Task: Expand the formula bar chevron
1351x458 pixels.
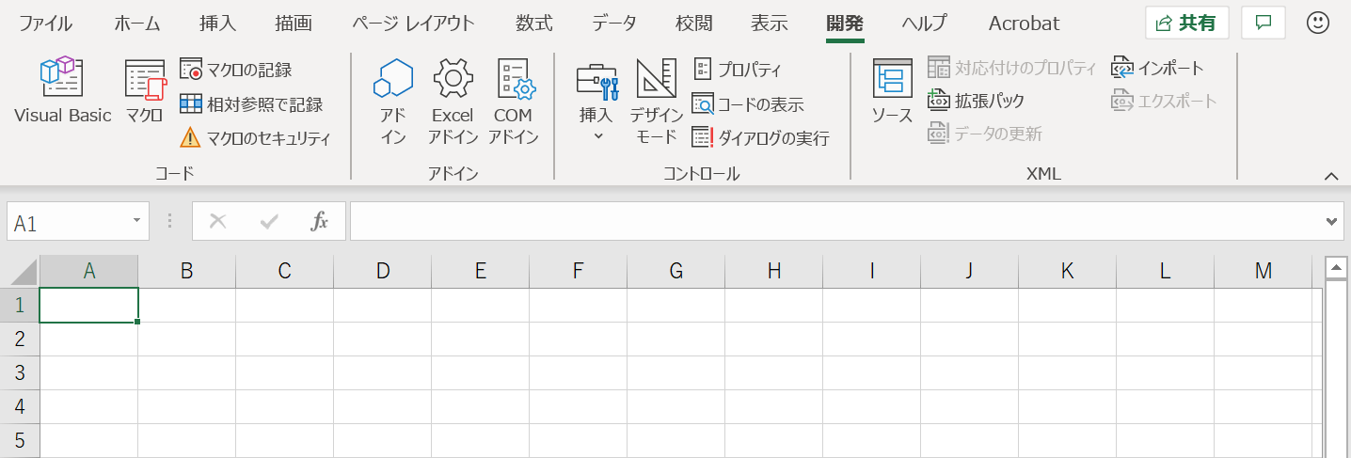Action: [1331, 222]
